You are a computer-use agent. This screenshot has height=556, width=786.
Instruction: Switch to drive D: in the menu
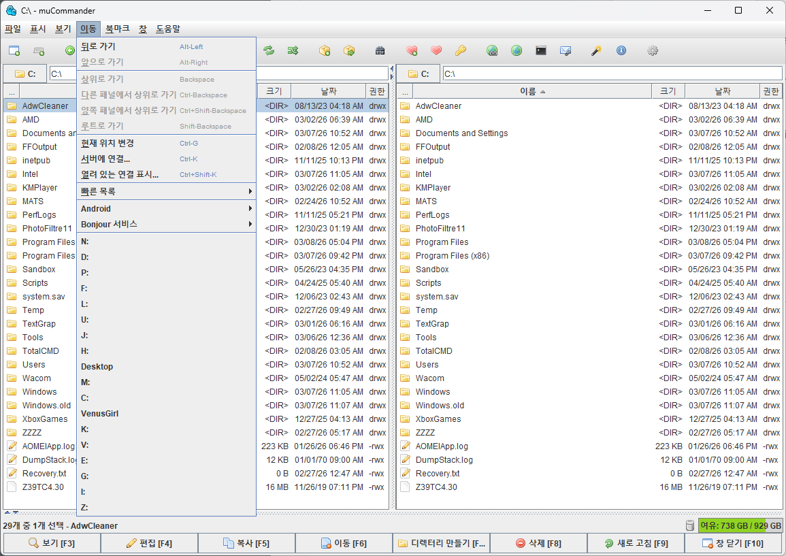coord(167,257)
